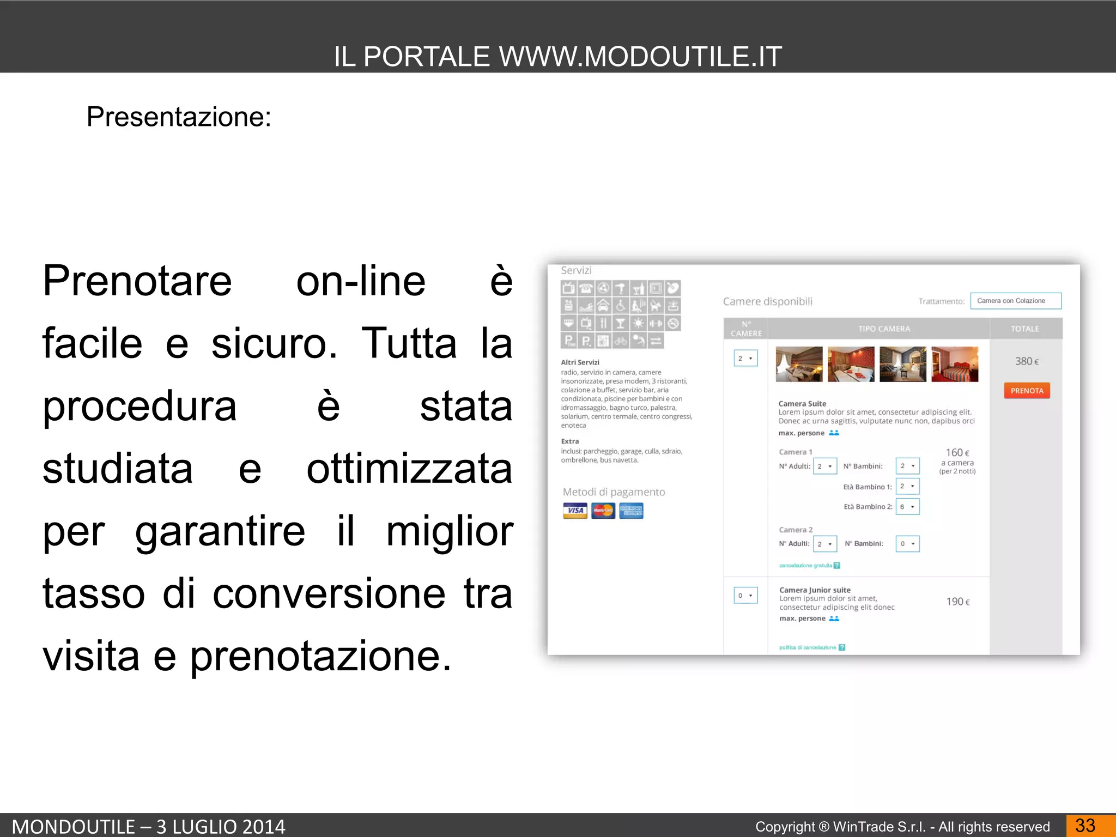Open the Età Bambino 1 dropdown
Viewport: 1116px width, 837px height.
907,486
